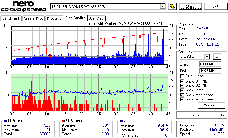
Task: Click the disc ID RITEKF1
Action: 203,34
